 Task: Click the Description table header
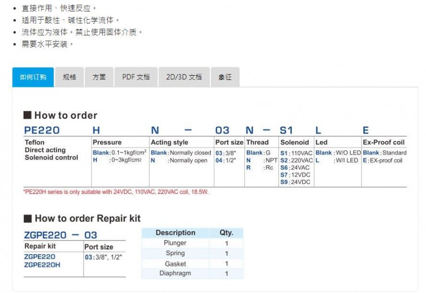175,233
